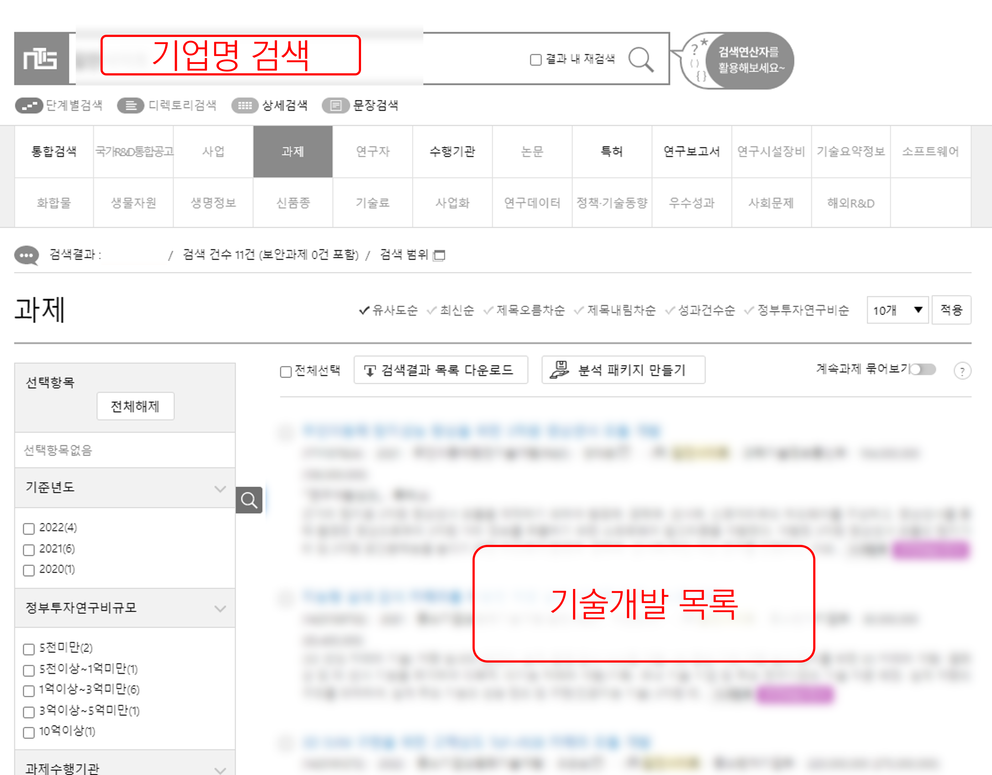Collapse the 기준년도 filter section
The image size is (992, 775).
pos(220,488)
